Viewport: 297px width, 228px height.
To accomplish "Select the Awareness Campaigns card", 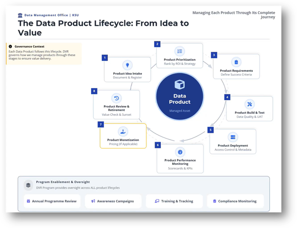I will point(113,201).
